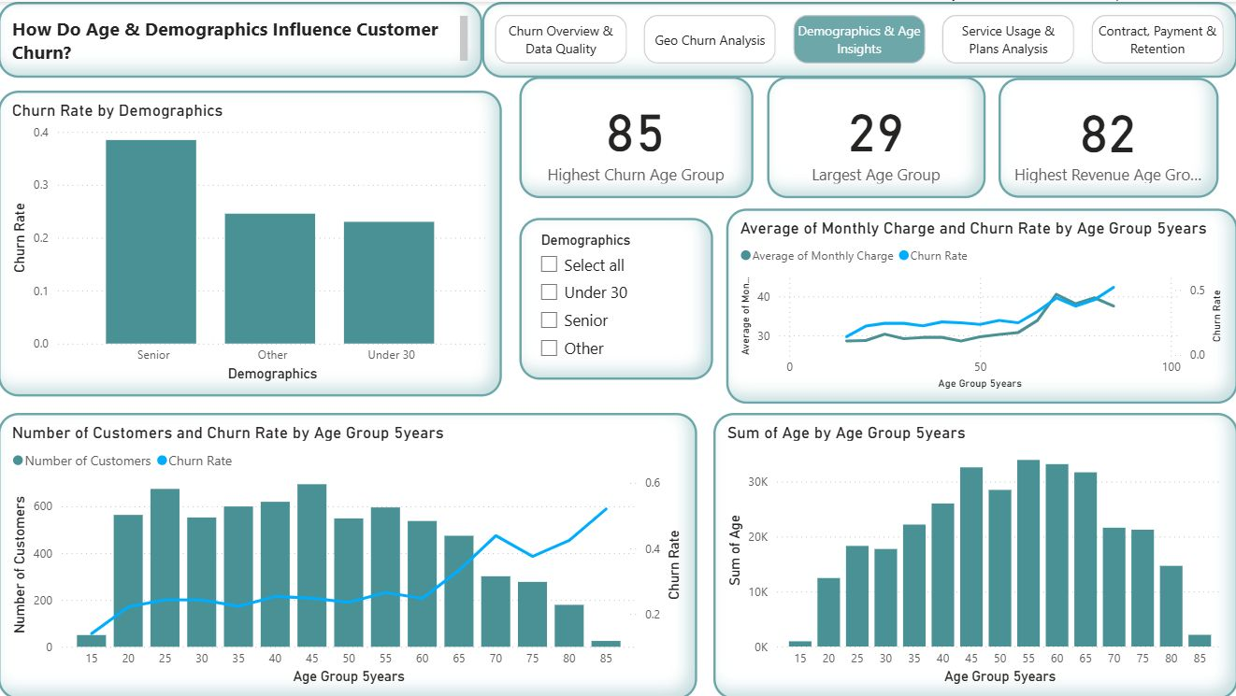The height and width of the screenshot is (696, 1236).
Task: Select the Senior bar in demographics chart
Action: (151, 242)
